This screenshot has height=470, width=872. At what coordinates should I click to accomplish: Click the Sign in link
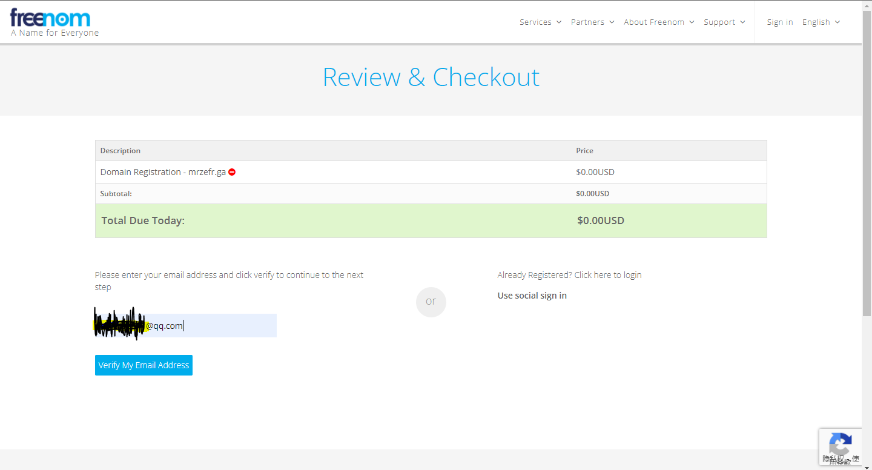779,22
